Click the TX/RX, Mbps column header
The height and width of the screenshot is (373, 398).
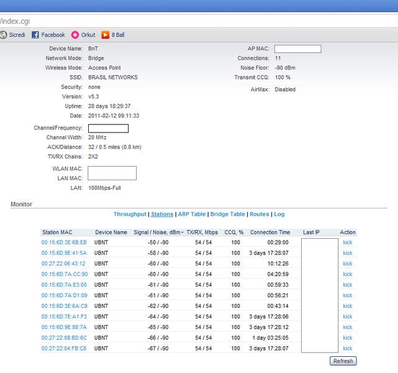coord(202,233)
